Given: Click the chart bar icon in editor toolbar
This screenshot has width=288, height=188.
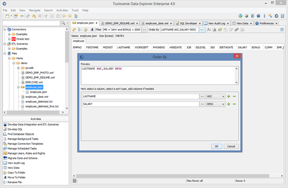Looking at the screenshot, I should (x=214, y=30).
